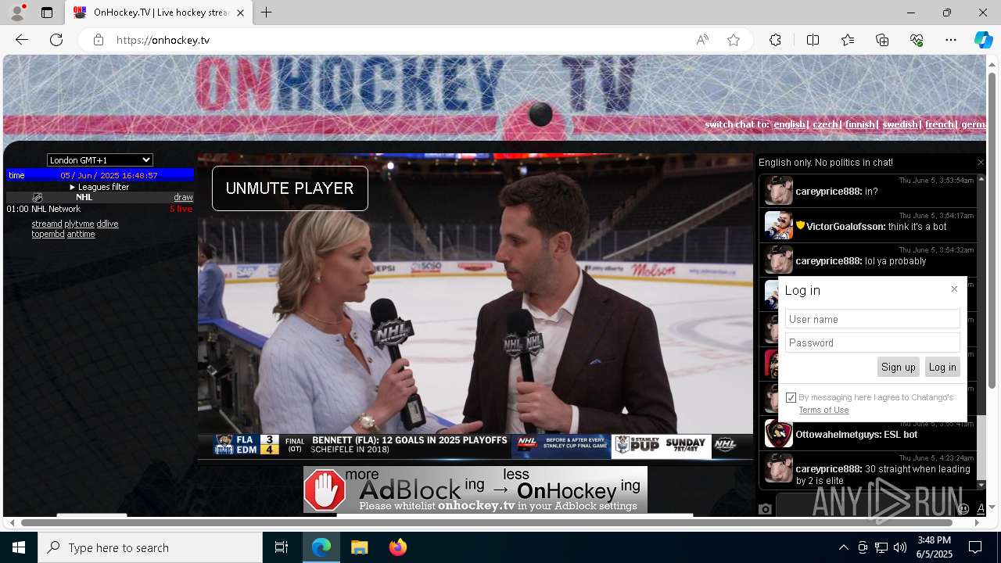
Task: Click the Password field
Action: [x=872, y=342]
